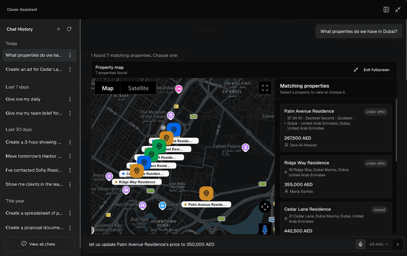407x256 pixels.
Task: Click the Ridge Way Residence map label
Action: click(x=137, y=182)
